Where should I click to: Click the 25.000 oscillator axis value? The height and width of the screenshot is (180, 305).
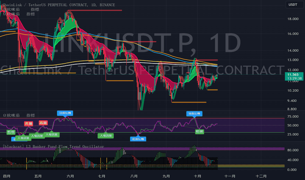tap(293, 134)
